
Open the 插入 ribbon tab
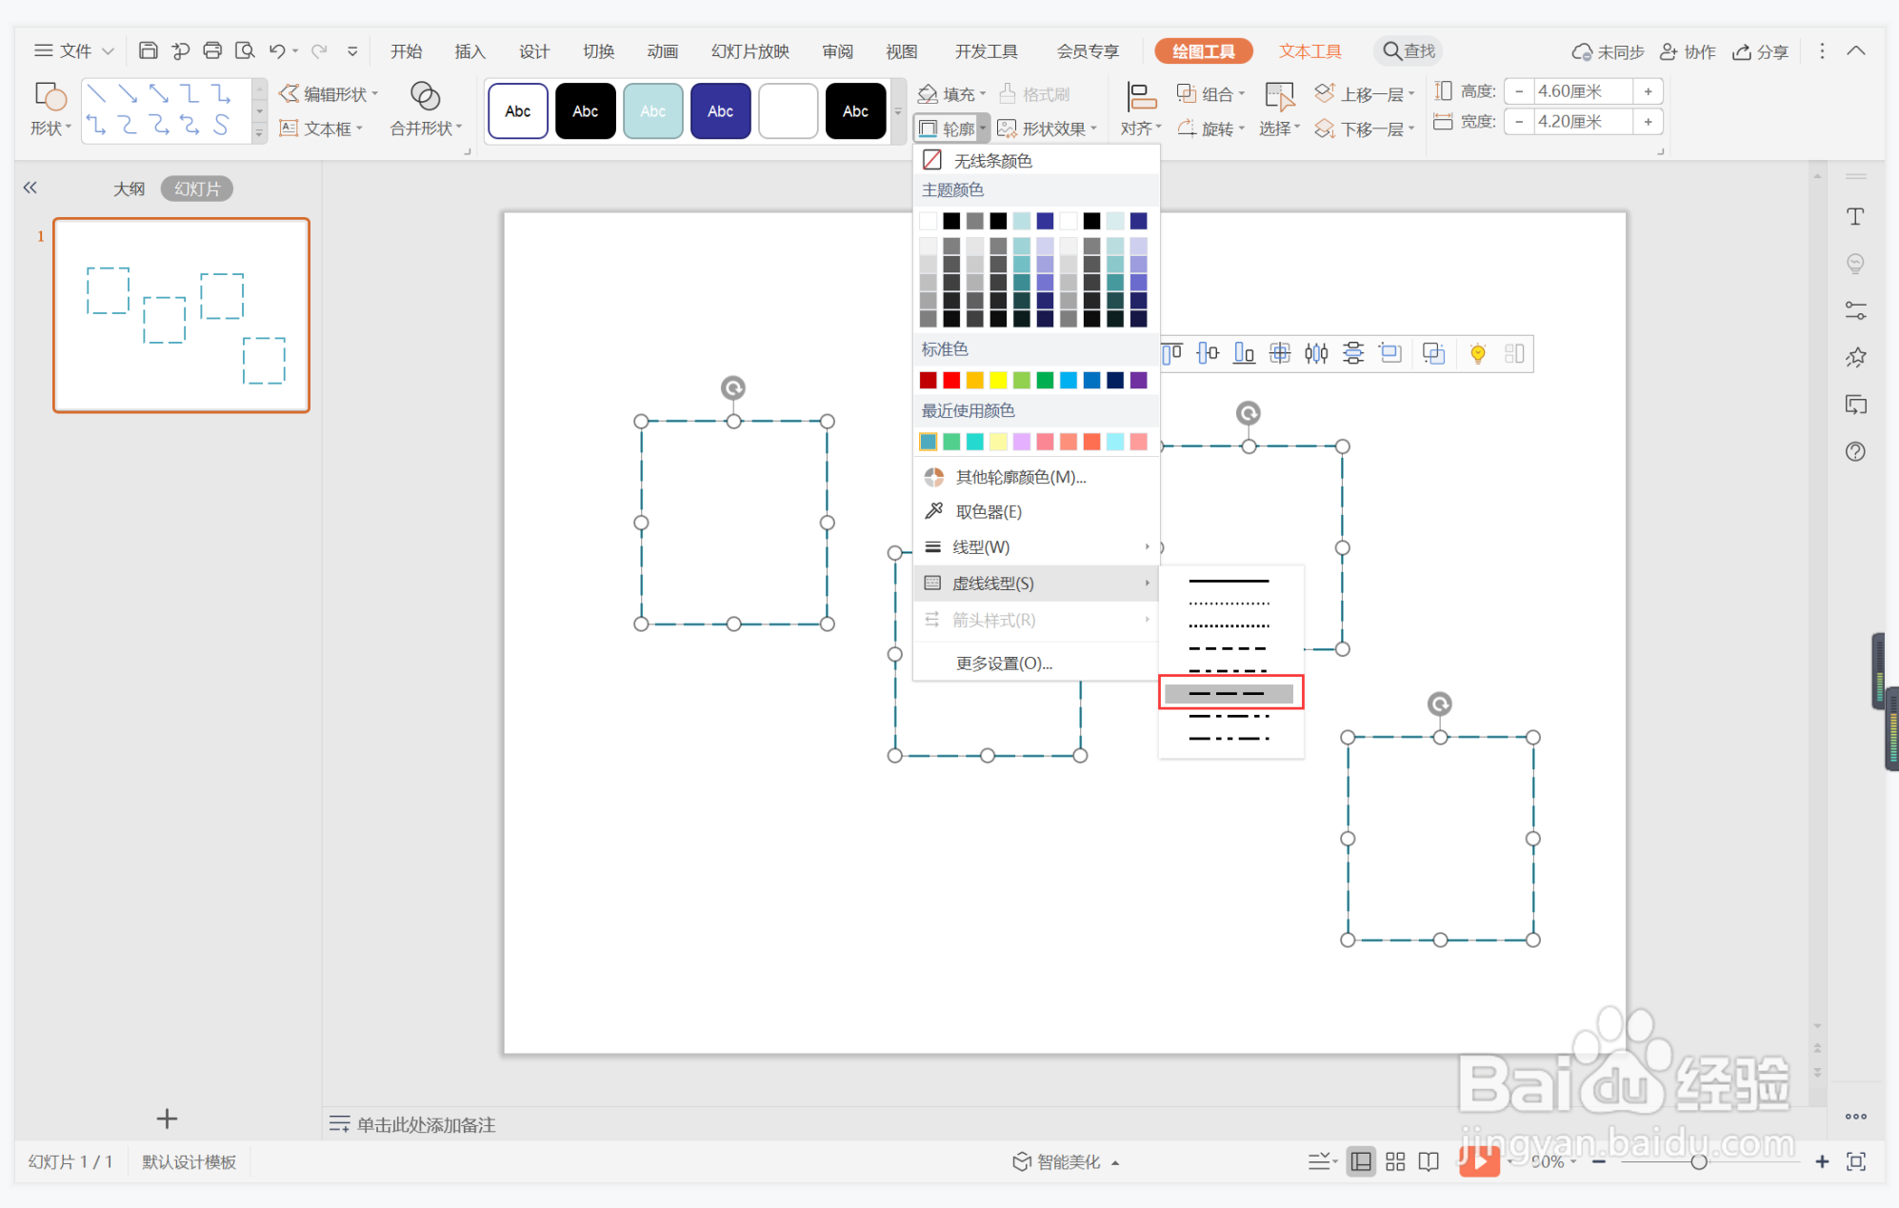tap(470, 51)
